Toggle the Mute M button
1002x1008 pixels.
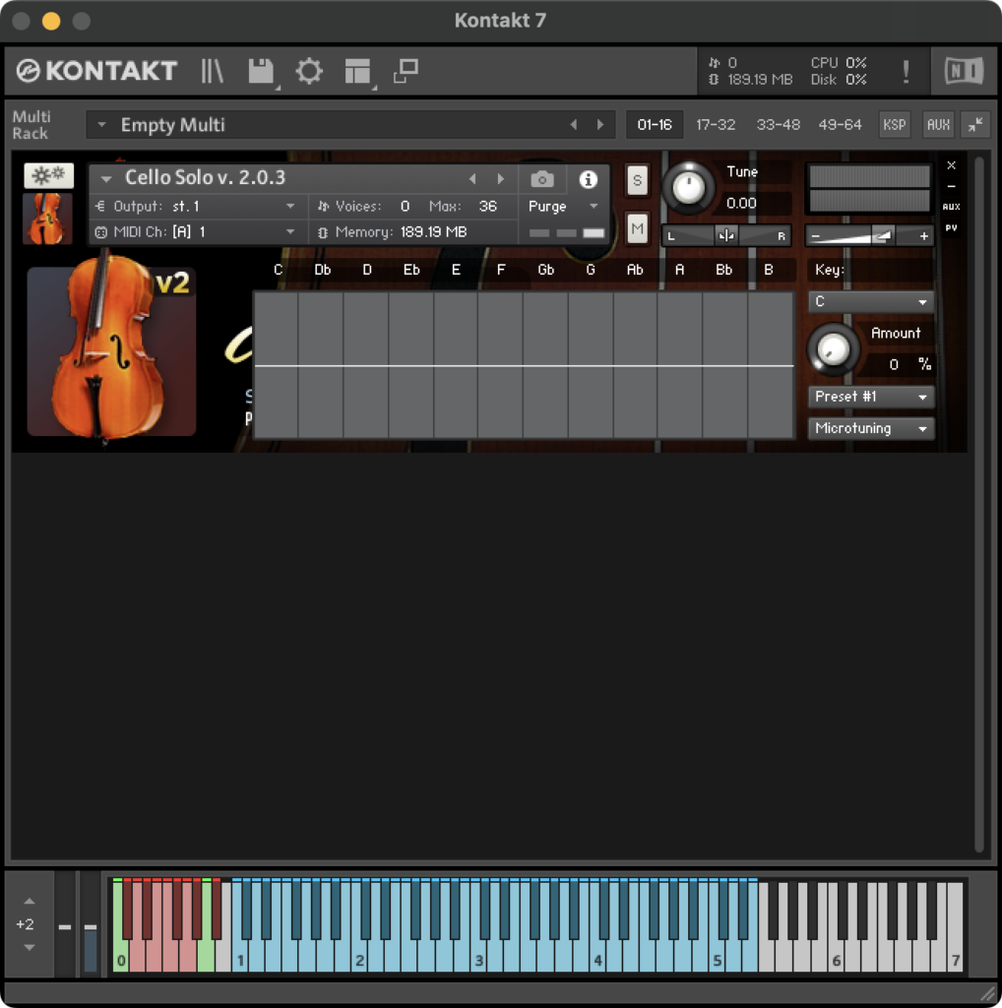click(637, 228)
